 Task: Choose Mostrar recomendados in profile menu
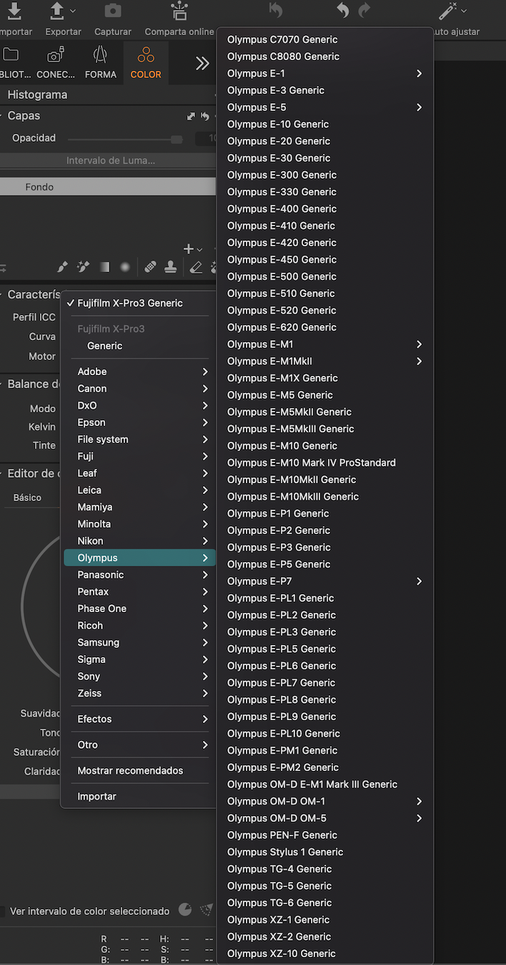coord(138,770)
